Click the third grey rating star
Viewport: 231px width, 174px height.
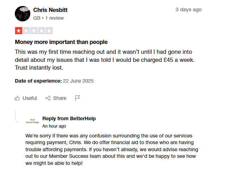coord(34,31)
